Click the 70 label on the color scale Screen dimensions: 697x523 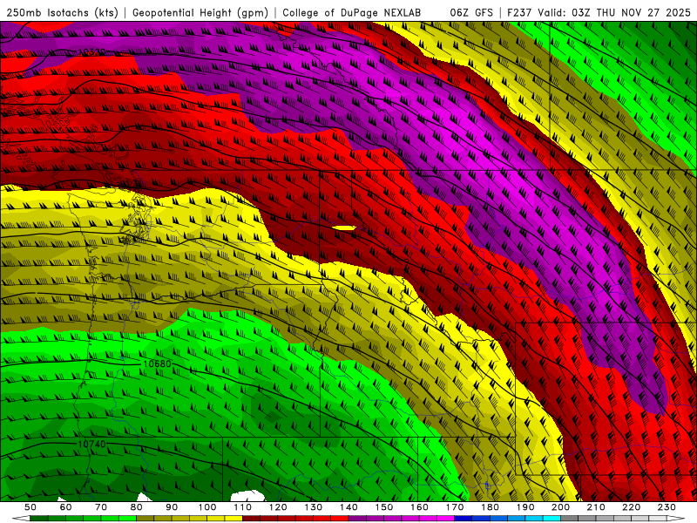coord(101,507)
